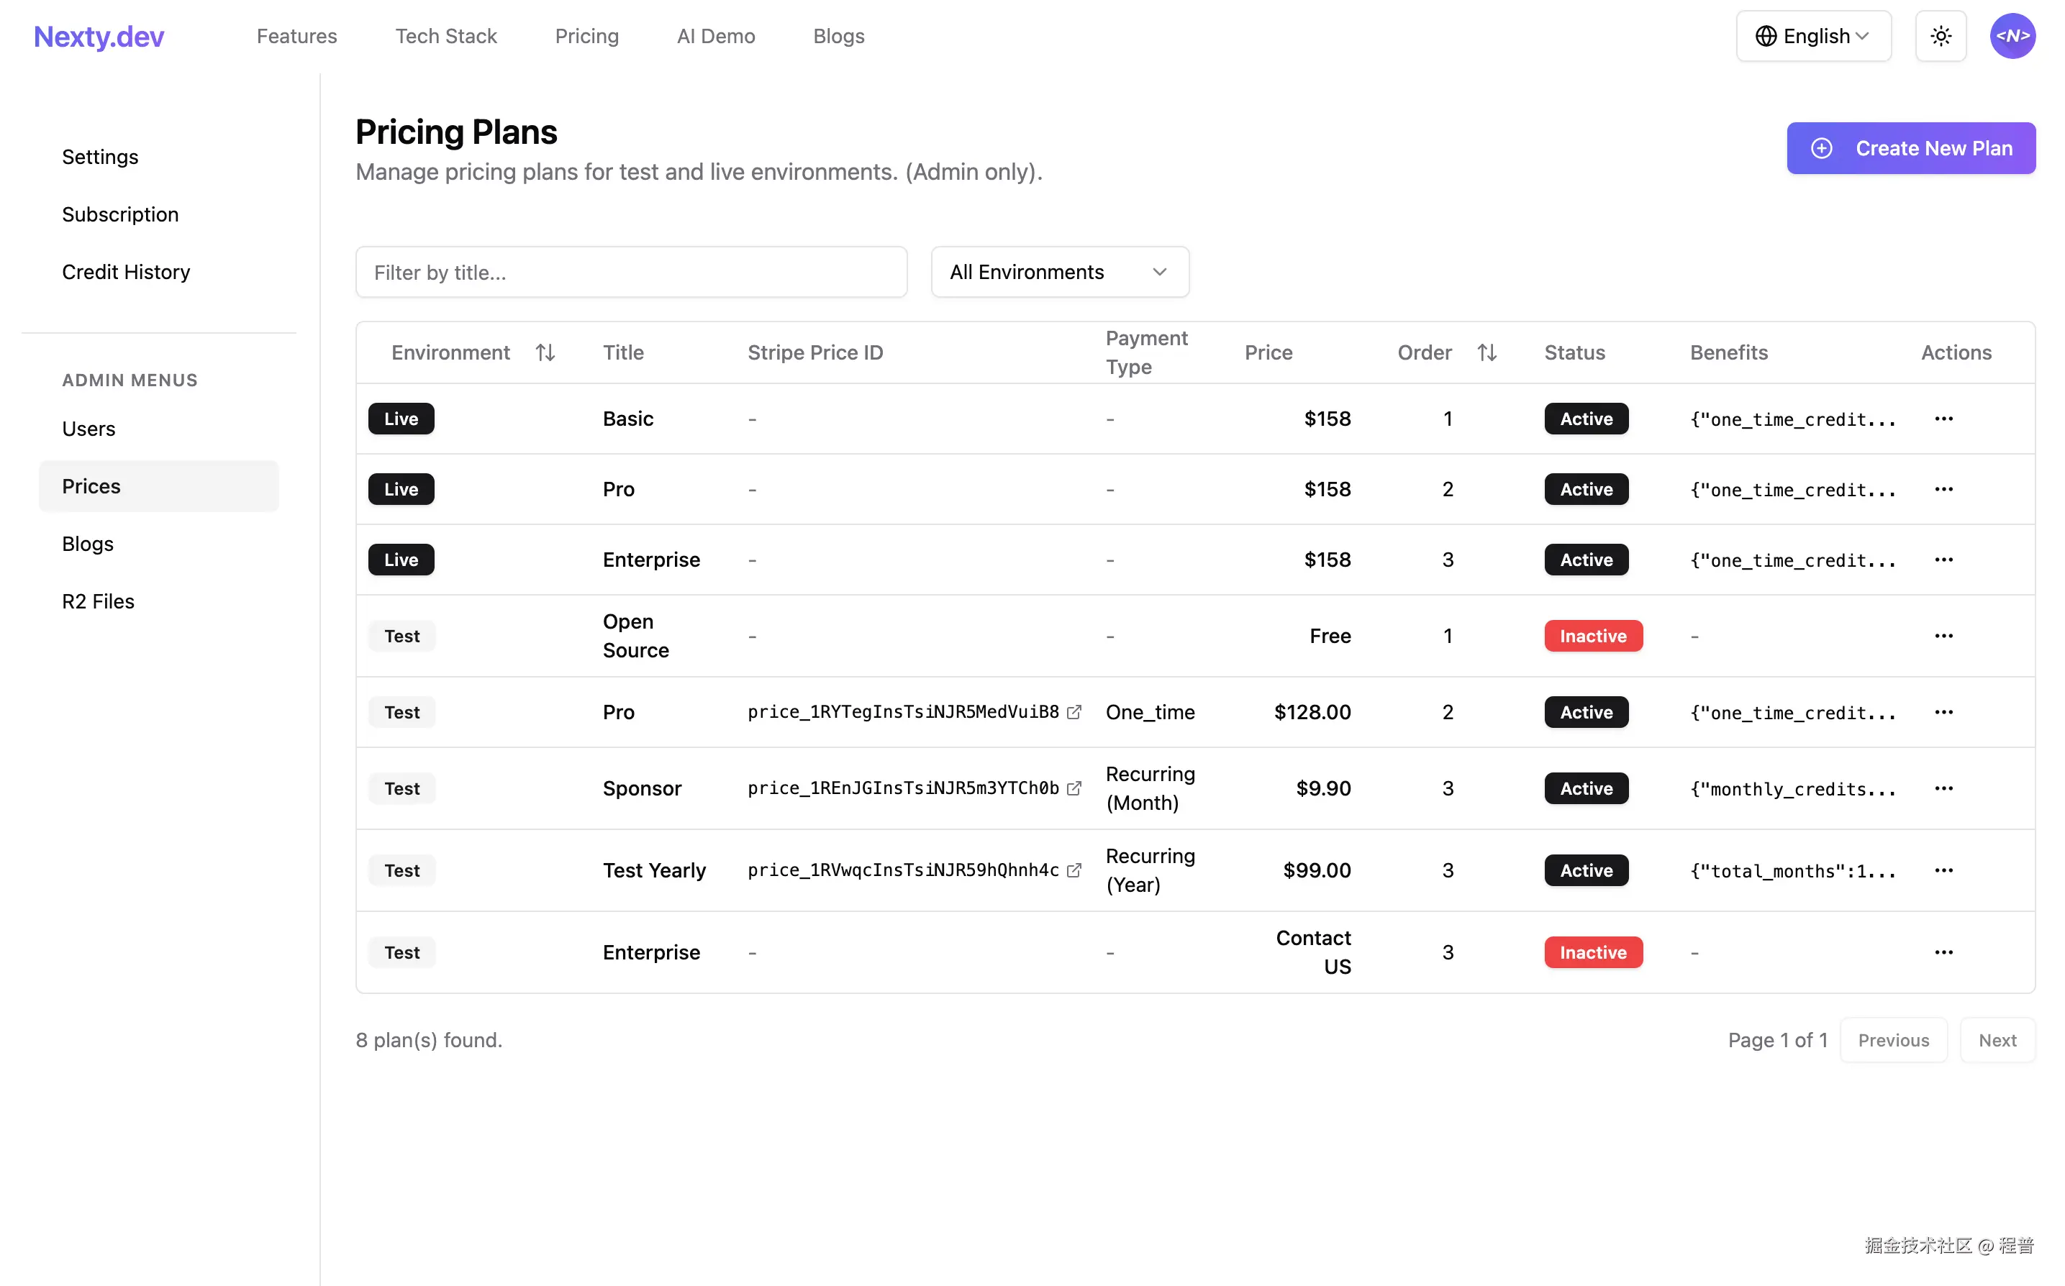Screen dimensions: 2065x1286
Task: Switch to Credit History in the sidebar
Action: 126,271
